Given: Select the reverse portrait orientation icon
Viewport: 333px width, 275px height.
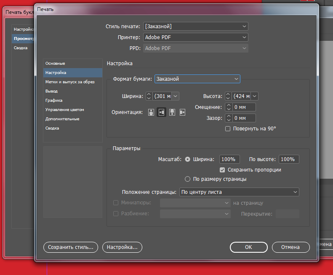Looking at the screenshot, I should 172,112.
